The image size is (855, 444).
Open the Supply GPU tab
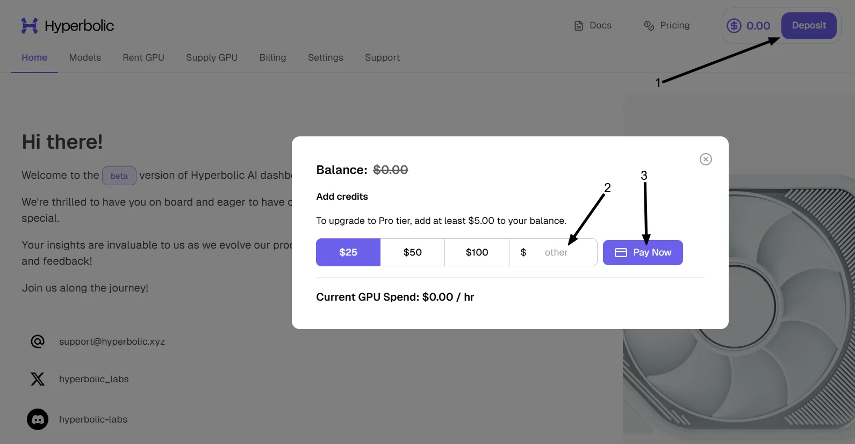coord(212,57)
